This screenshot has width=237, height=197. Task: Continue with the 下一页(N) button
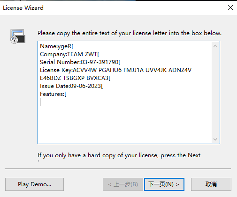[164, 184]
